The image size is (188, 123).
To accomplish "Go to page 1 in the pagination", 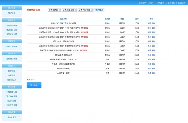I will coord(35,80).
